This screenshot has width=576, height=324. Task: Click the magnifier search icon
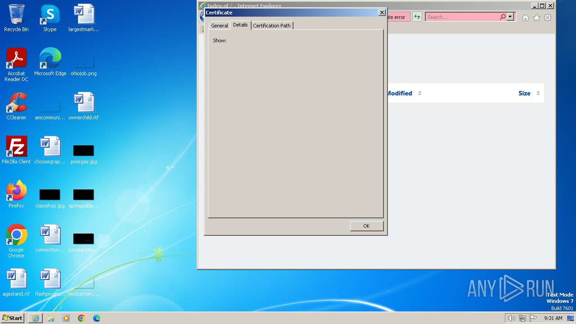point(503,17)
